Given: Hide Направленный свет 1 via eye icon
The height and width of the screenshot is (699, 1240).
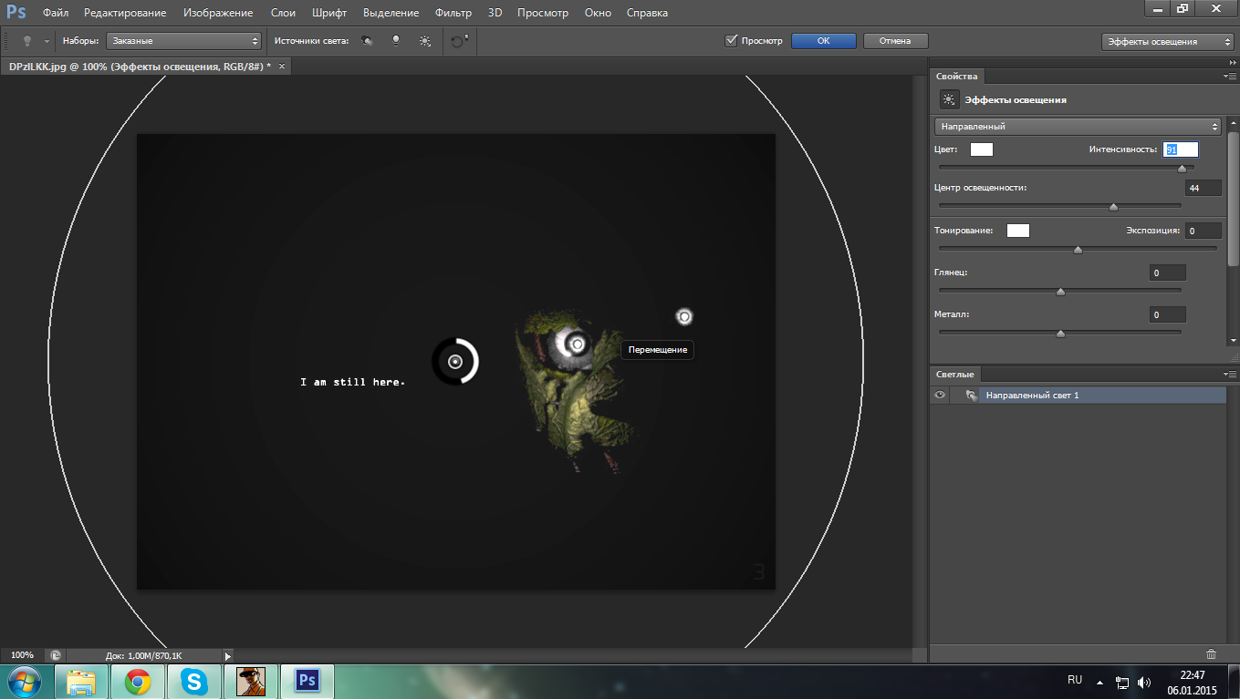Looking at the screenshot, I should coord(939,396).
